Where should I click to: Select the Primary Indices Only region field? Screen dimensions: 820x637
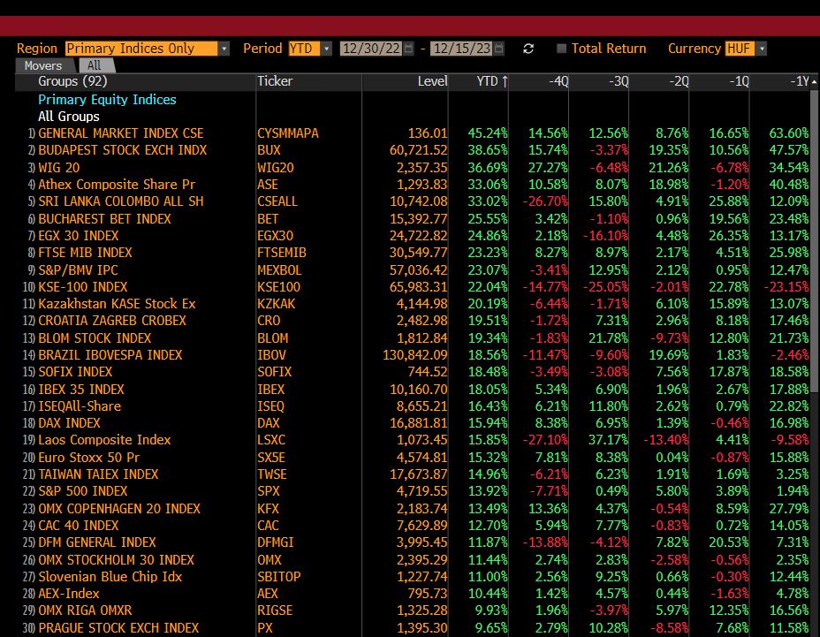point(141,49)
